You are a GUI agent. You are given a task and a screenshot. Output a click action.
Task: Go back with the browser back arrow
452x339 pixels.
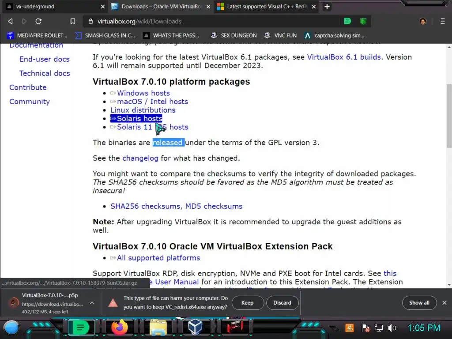(x=11, y=21)
